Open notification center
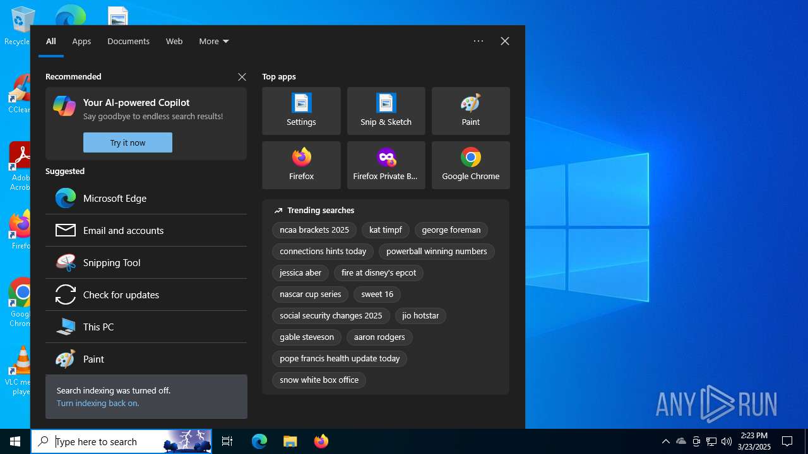 coord(787,441)
